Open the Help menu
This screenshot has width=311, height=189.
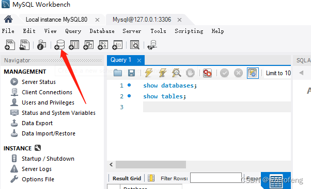(218, 31)
